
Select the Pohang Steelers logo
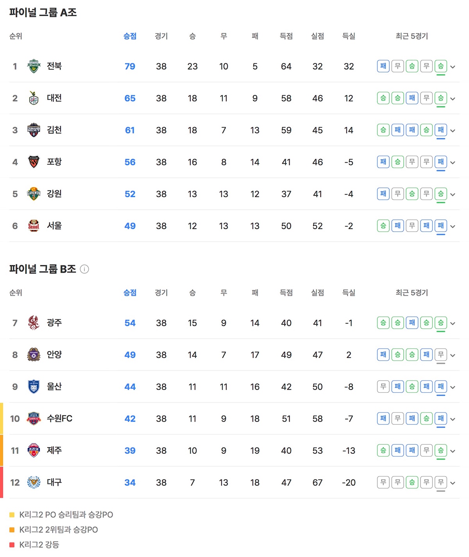click(x=34, y=162)
